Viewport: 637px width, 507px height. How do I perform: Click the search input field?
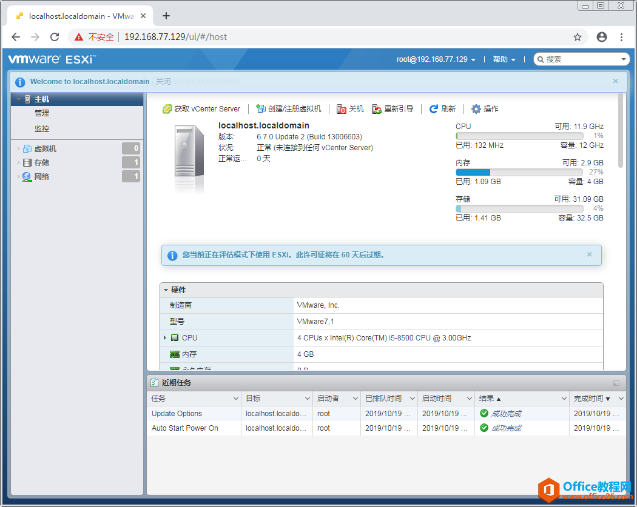tap(582, 59)
